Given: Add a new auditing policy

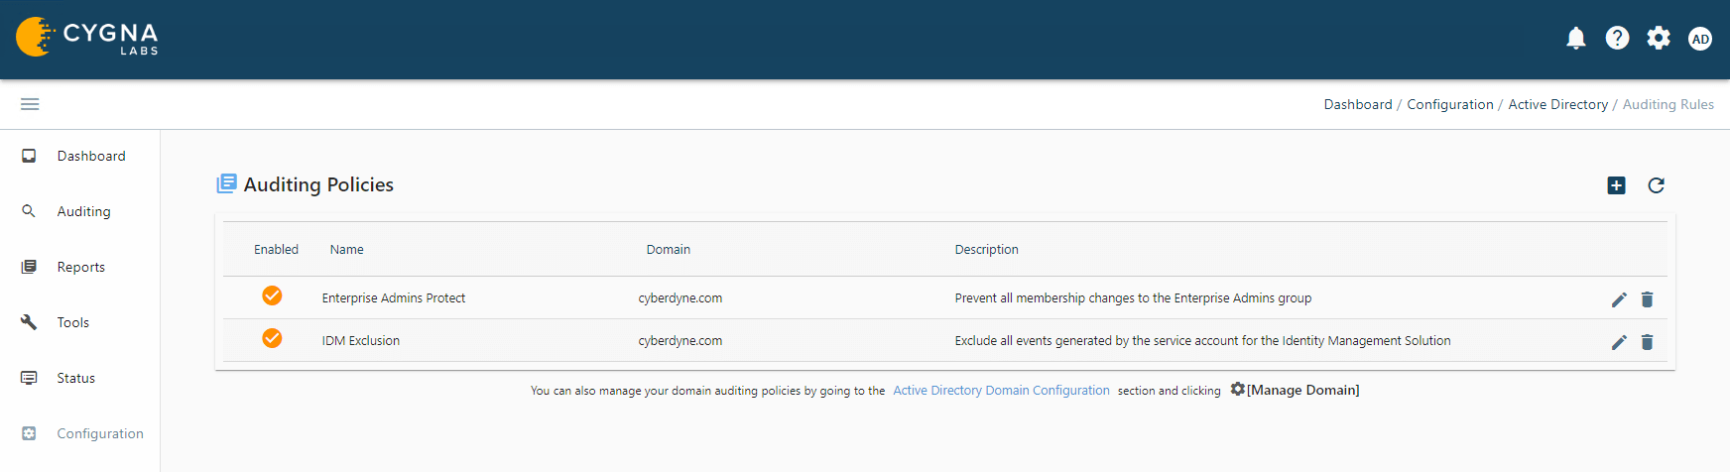Looking at the screenshot, I should (1616, 185).
